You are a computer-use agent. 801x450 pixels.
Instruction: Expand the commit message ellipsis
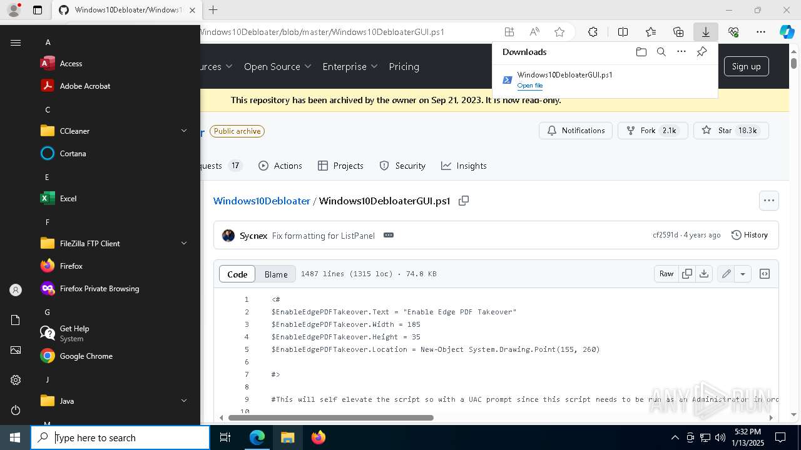pyautogui.click(x=389, y=235)
